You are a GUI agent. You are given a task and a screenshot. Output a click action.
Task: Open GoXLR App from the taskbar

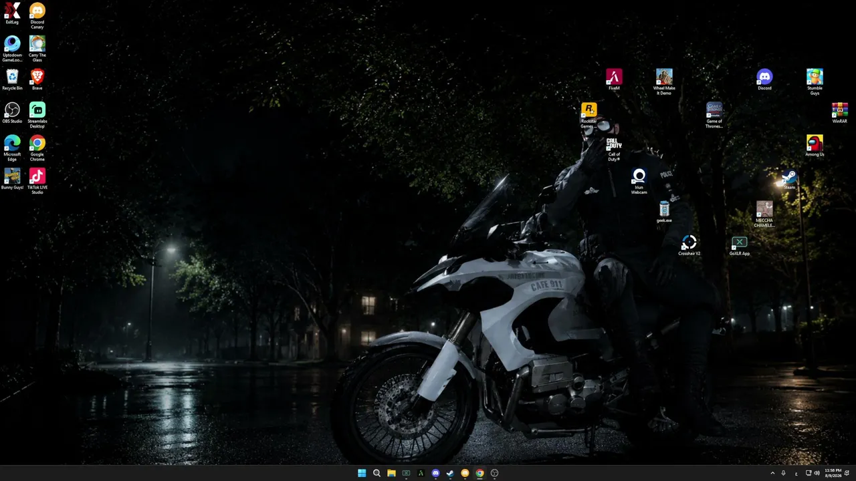point(406,473)
